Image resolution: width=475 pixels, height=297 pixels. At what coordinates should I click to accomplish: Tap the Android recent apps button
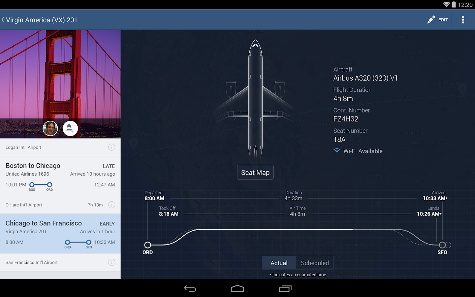(285, 288)
